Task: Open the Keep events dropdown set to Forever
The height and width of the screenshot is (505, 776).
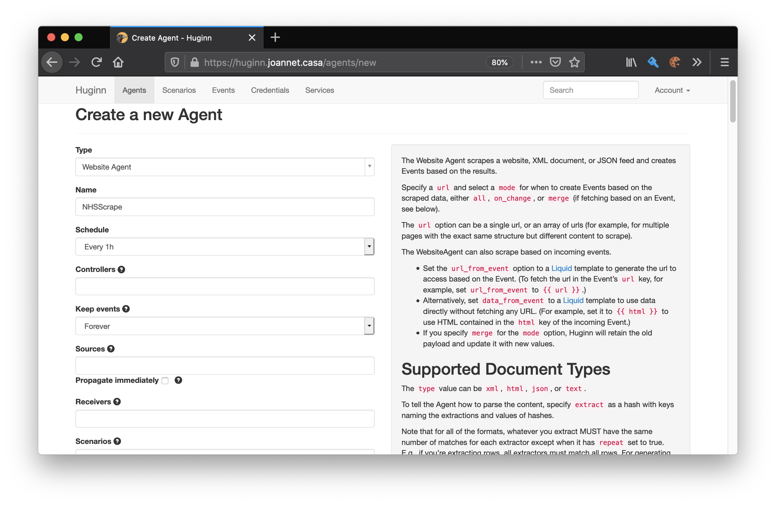Action: pyautogui.click(x=225, y=326)
